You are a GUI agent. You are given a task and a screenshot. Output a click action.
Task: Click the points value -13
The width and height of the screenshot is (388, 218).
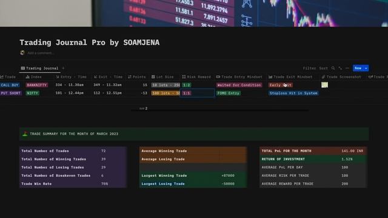pyautogui.click(x=144, y=93)
